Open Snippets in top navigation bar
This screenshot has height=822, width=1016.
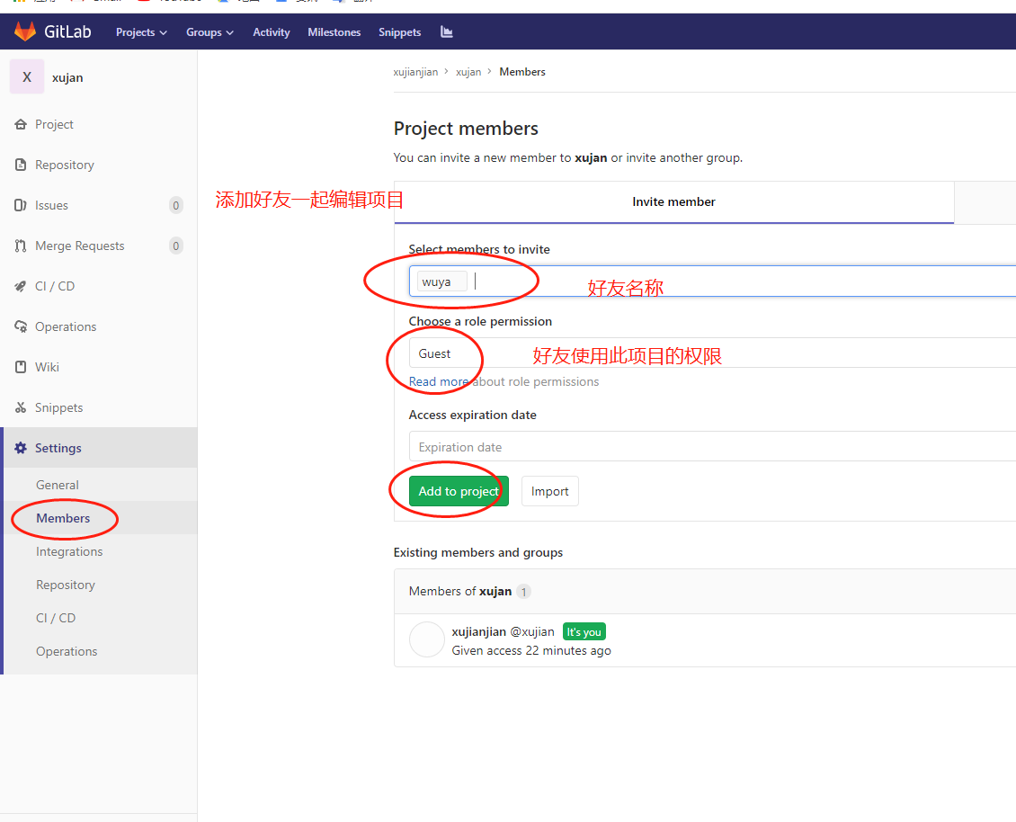(x=399, y=32)
